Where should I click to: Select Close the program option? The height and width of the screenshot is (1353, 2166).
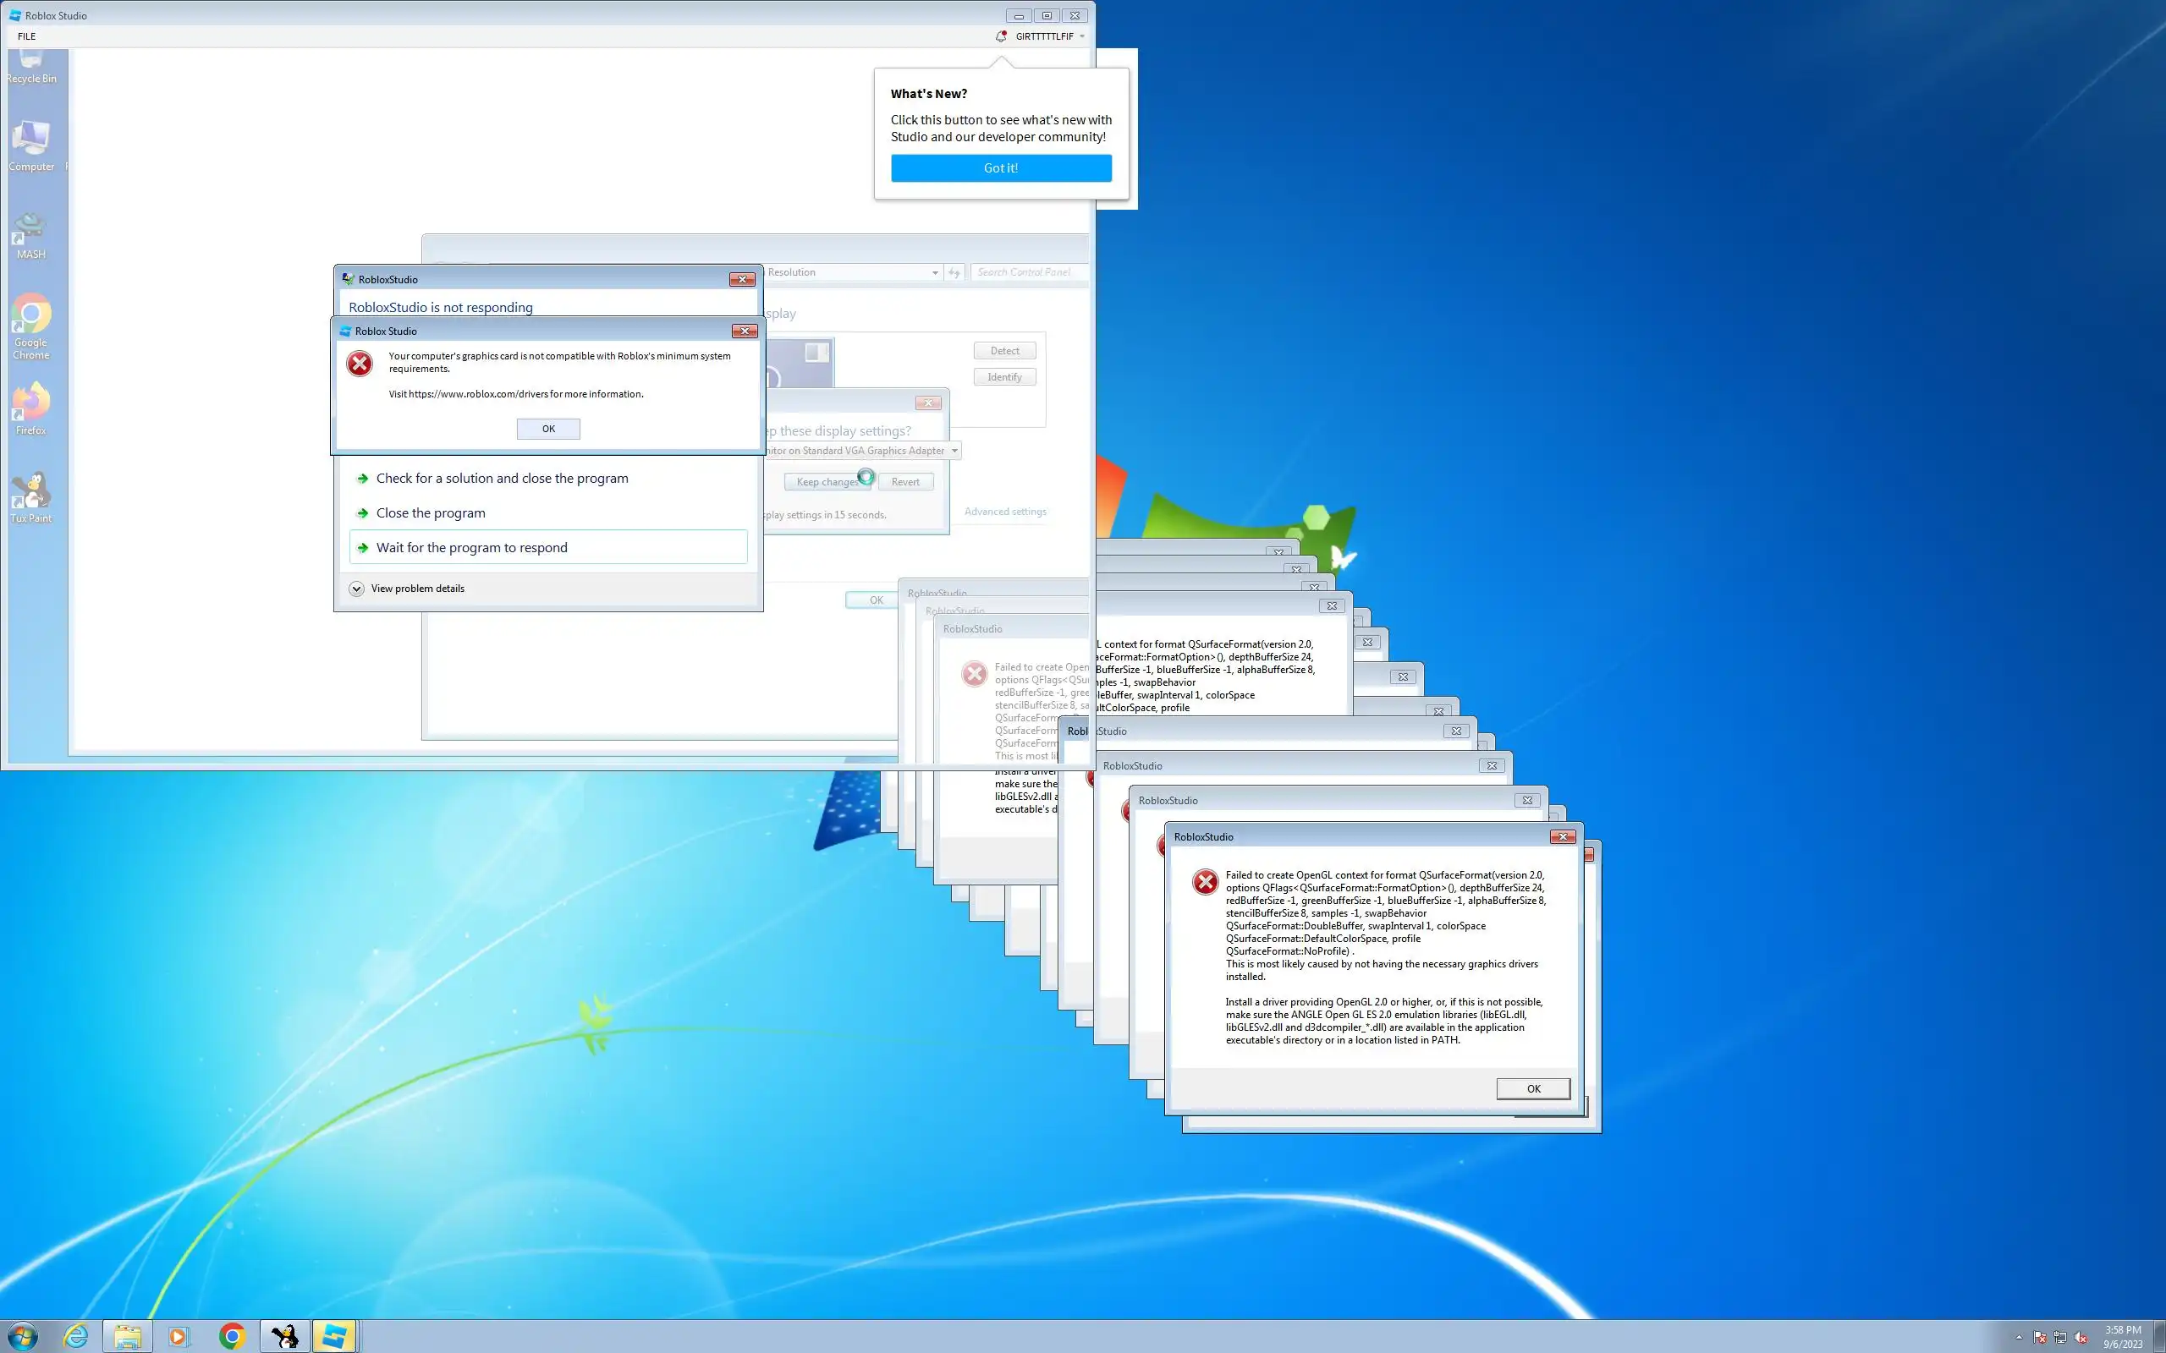431,512
